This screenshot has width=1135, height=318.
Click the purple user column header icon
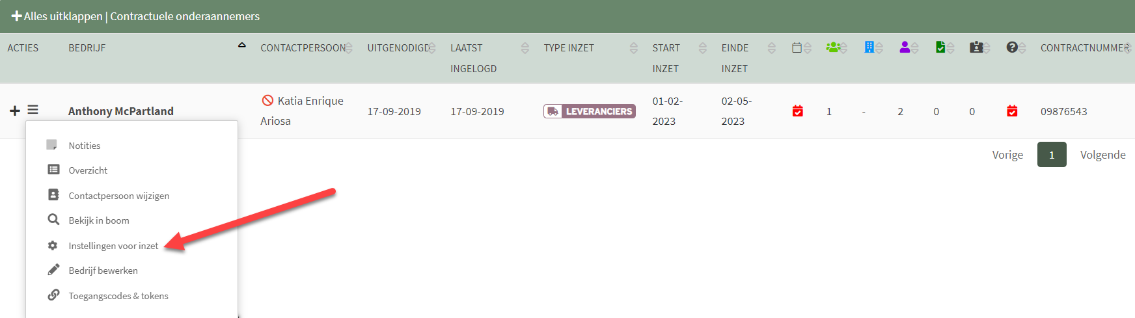coord(905,47)
